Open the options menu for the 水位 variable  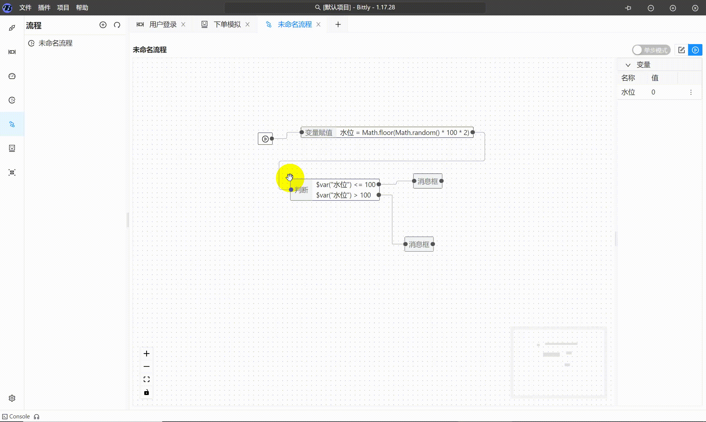691,92
